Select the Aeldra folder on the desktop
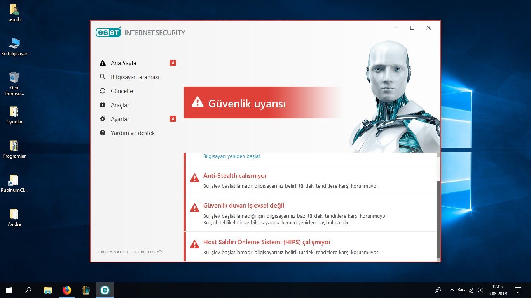This screenshot has height=298, width=531. coord(14,218)
